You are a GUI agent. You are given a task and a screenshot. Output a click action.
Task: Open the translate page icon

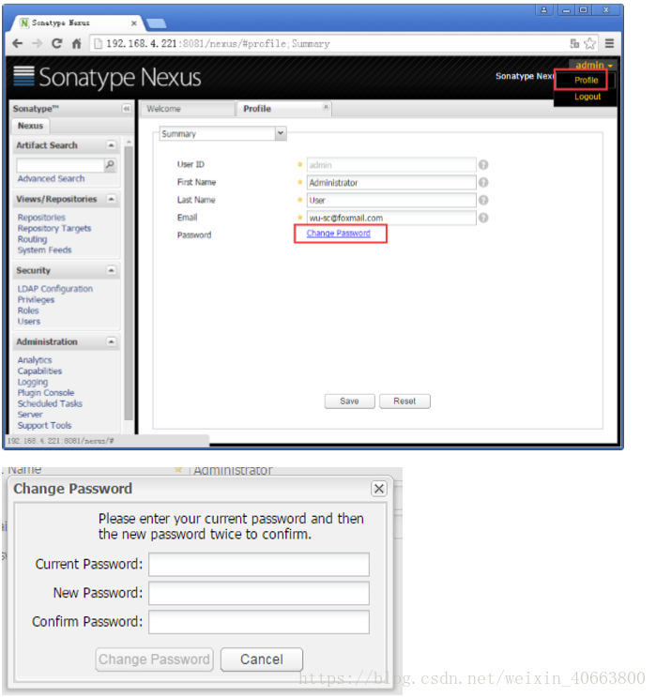(574, 43)
